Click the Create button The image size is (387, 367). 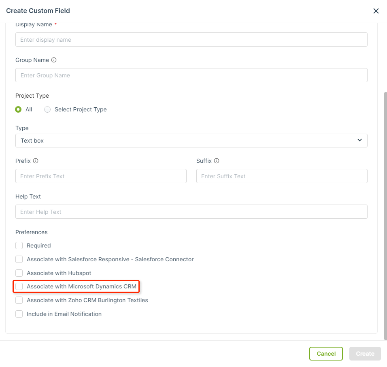pyautogui.click(x=365, y=353)
